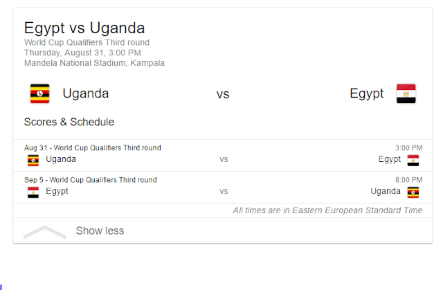Select the large Uganda team name
Screen dimensions: 443x290
pos(86,93)
